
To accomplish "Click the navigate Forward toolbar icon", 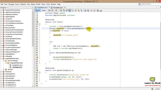I will (x=56, y=10).
